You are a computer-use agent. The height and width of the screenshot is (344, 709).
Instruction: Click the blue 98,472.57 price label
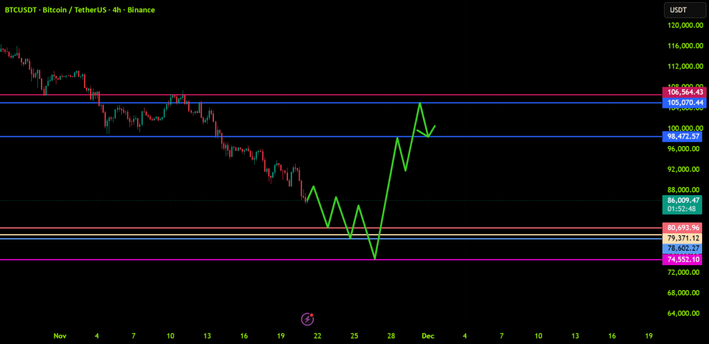683,136
